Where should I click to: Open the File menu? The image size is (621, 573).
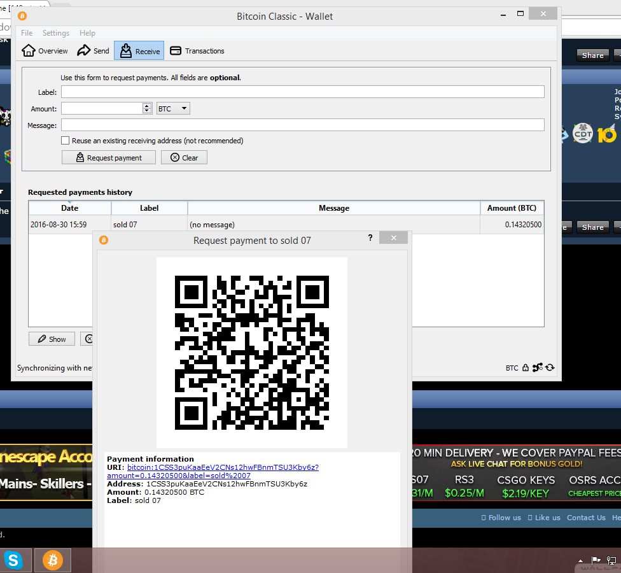tap(27, 33)
